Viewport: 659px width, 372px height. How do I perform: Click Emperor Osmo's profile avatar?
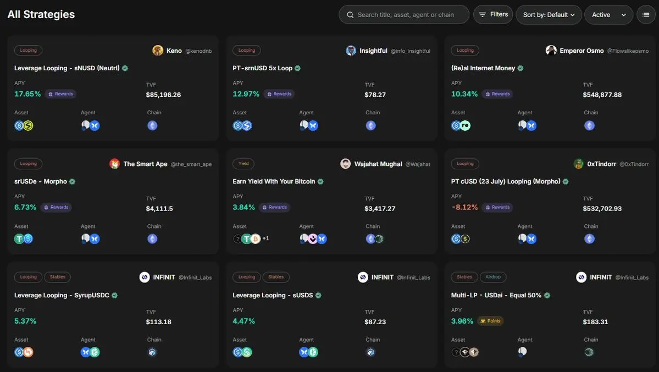551,51
